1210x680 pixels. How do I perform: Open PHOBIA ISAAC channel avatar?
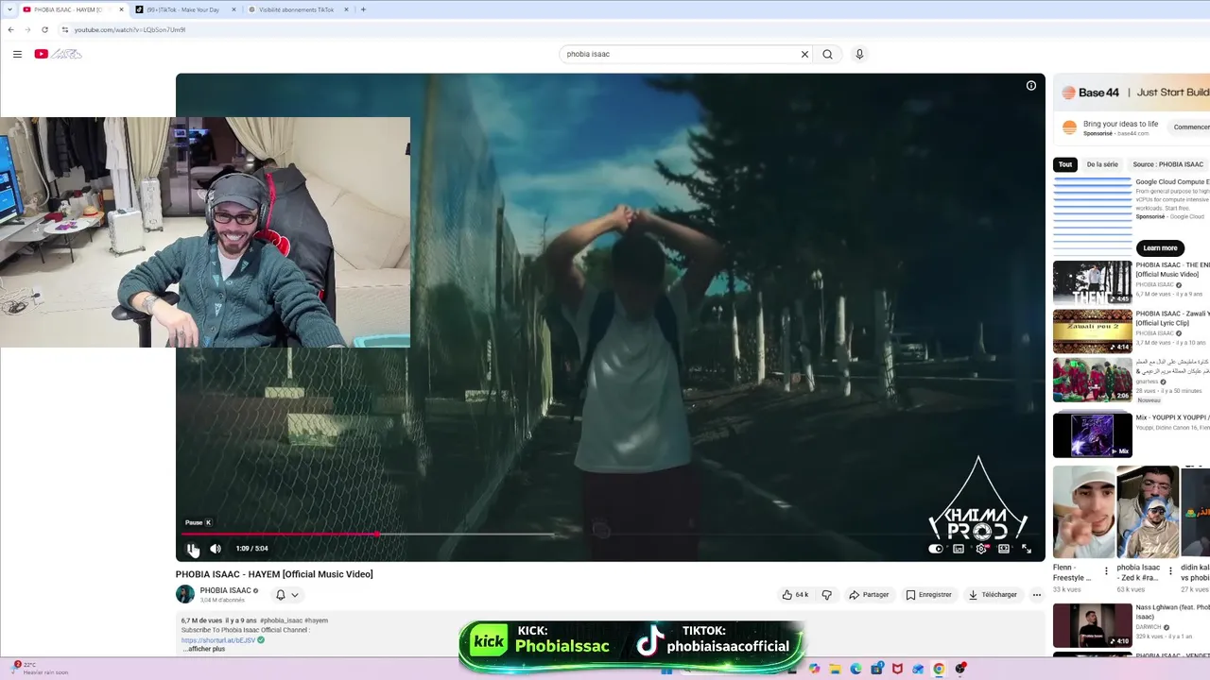[185, 594]
